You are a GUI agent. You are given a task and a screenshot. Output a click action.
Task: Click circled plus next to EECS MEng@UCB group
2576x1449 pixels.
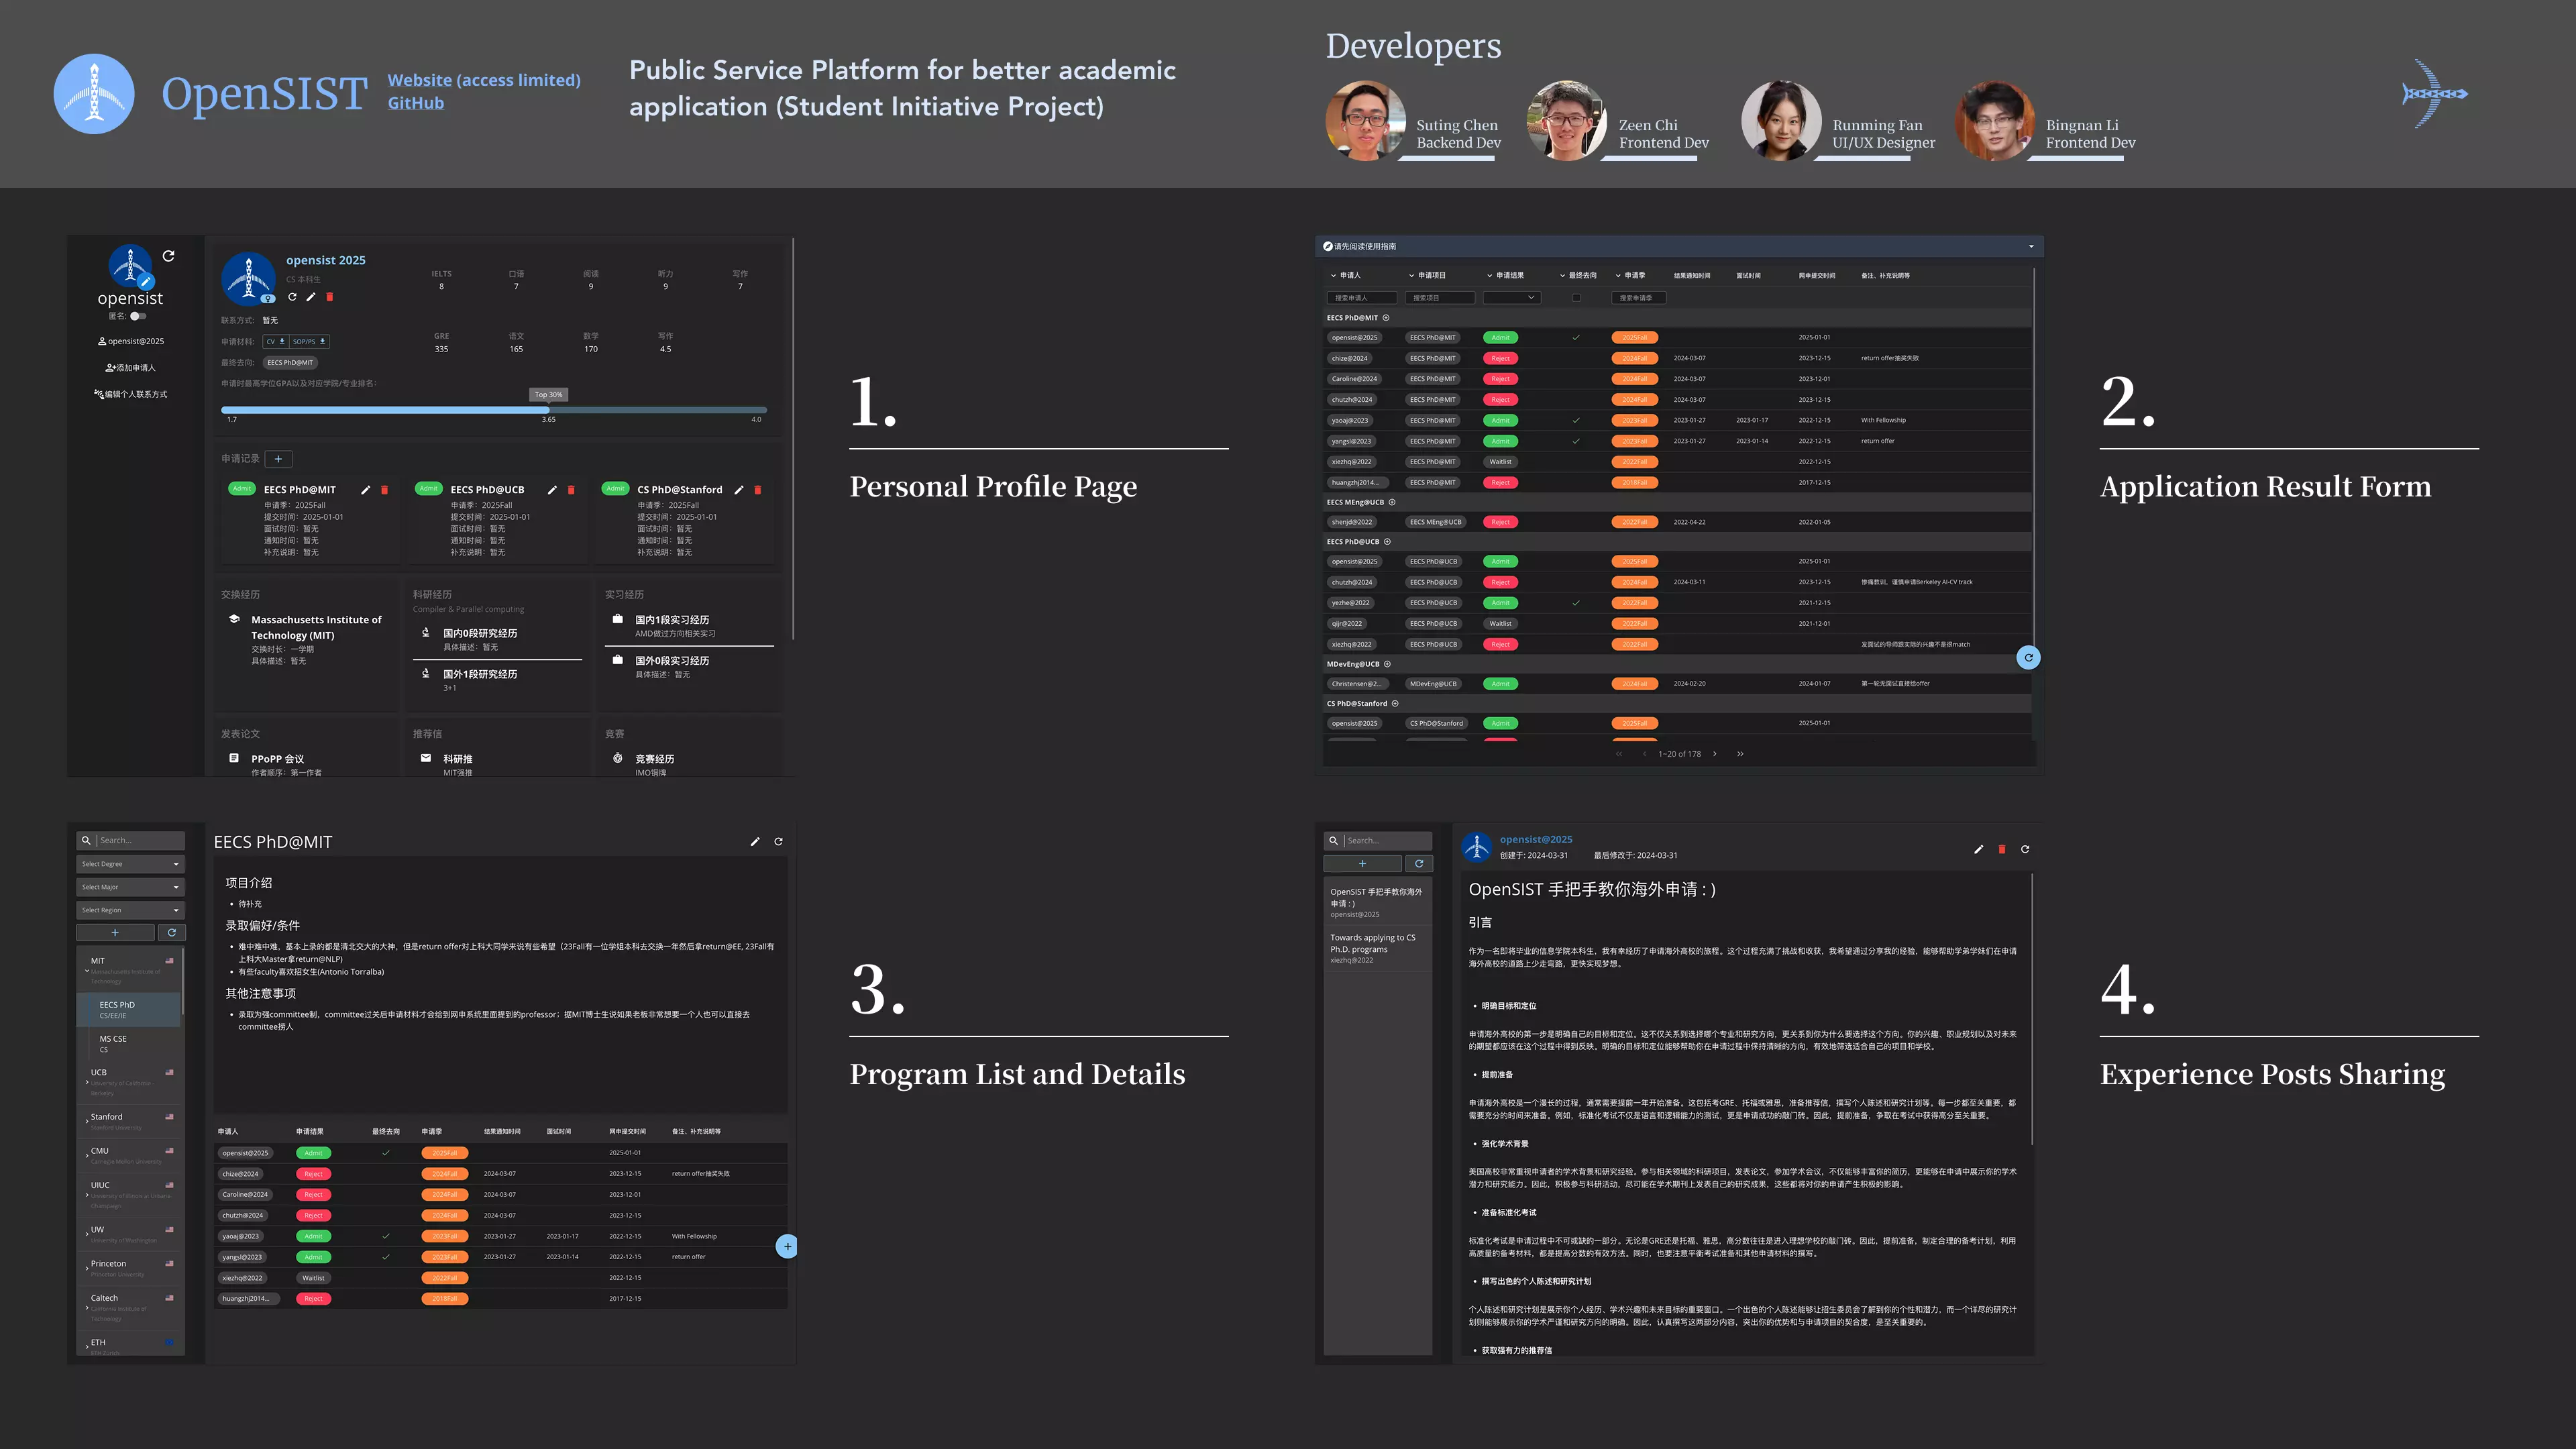[1392, 502]
